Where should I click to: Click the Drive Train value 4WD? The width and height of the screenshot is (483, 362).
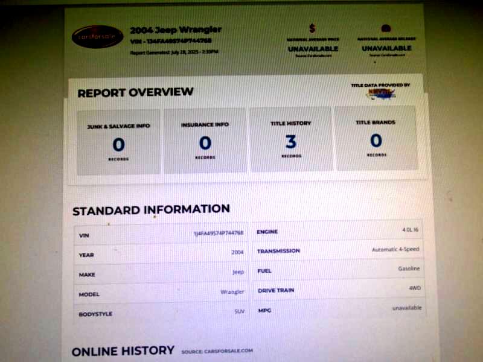[x=415, y=288]
